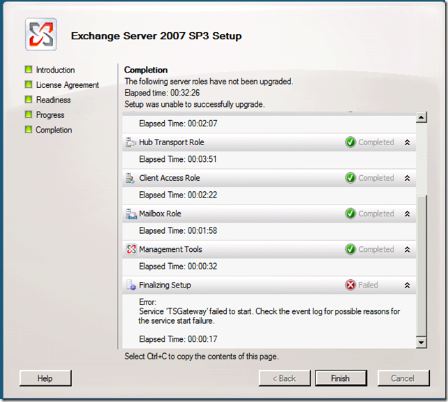Screen dimensions: 448x402
Task: Click the Finalizing Setup header text
Action: pyautogui.click(x=165, y=285)
